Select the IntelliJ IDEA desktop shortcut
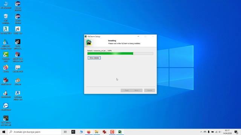The image size is (241, 135). [18, 57]
